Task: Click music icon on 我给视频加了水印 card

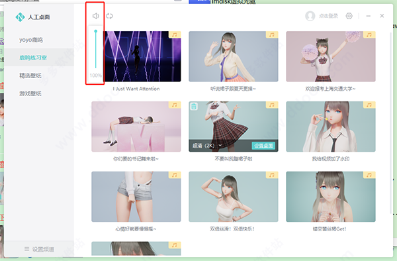Action: [x=369, y=105]
